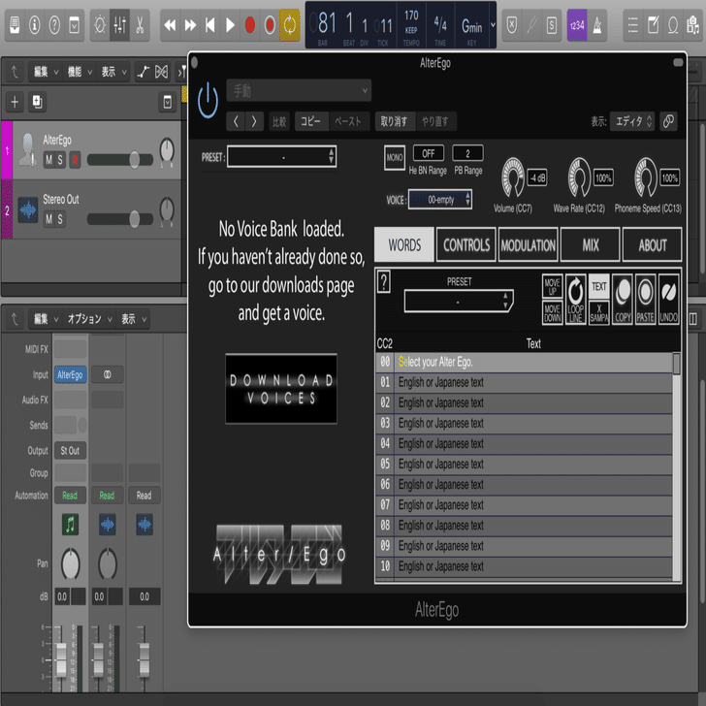Switch to the CONTROLS tab

click(x=466, y=245)
